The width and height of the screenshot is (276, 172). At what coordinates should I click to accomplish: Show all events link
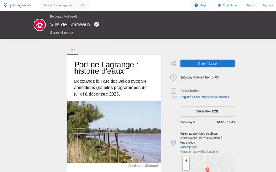62,33
